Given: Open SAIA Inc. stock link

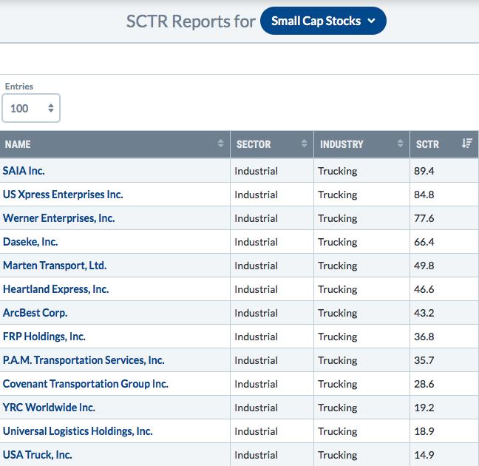Looking at the screenshot, I should point(24,171).
